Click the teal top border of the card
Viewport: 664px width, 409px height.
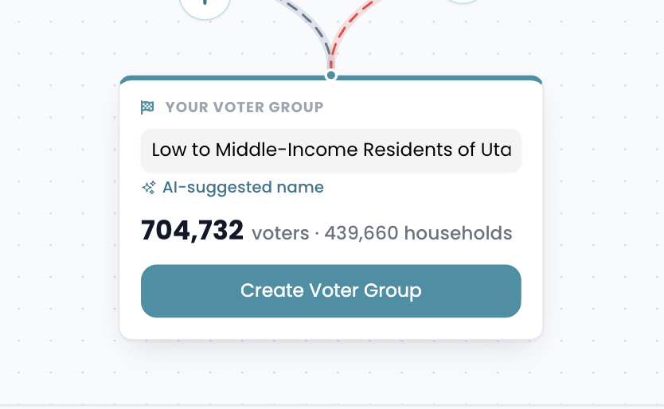436,78
